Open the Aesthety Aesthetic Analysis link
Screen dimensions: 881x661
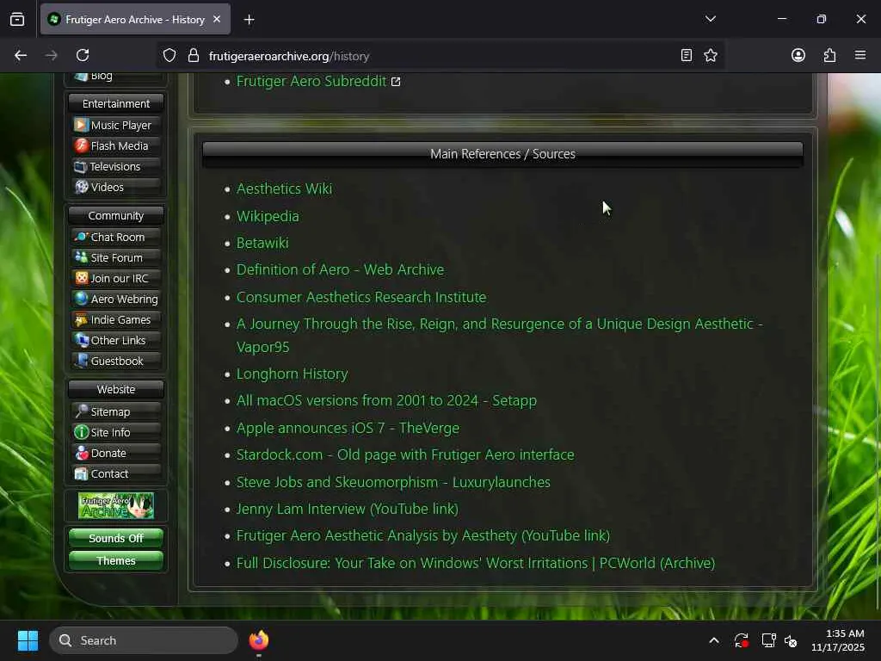(x=423, y=535)
